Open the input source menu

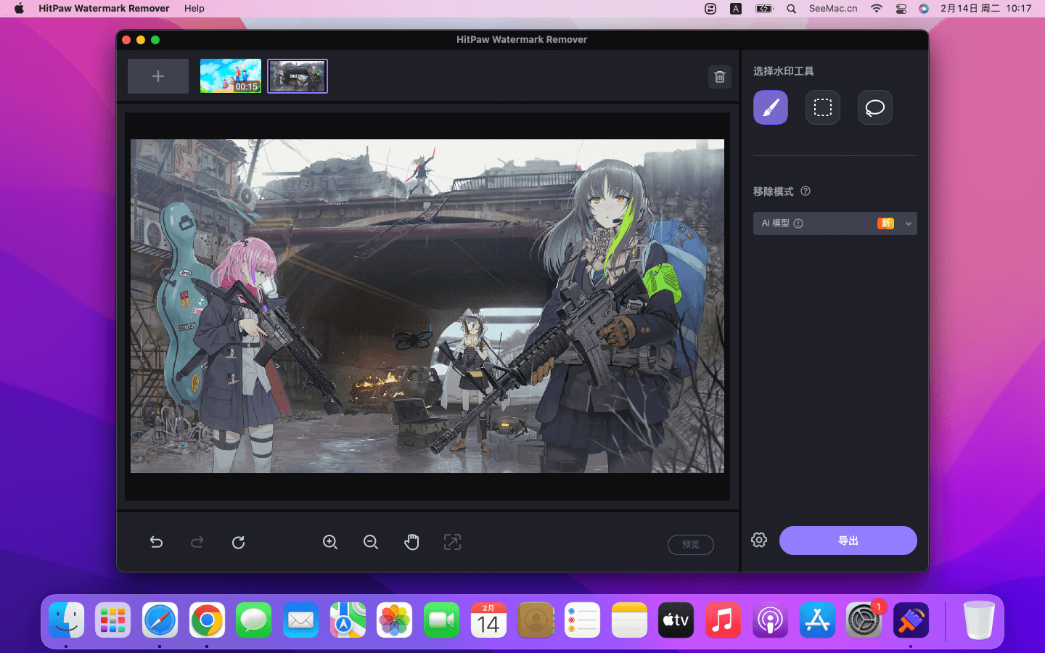[x=736, y=9]
